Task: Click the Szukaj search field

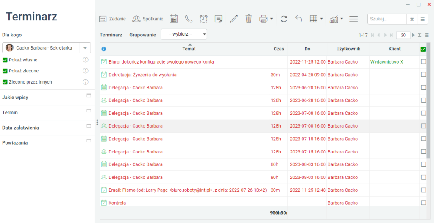Action: click(387, 19)
